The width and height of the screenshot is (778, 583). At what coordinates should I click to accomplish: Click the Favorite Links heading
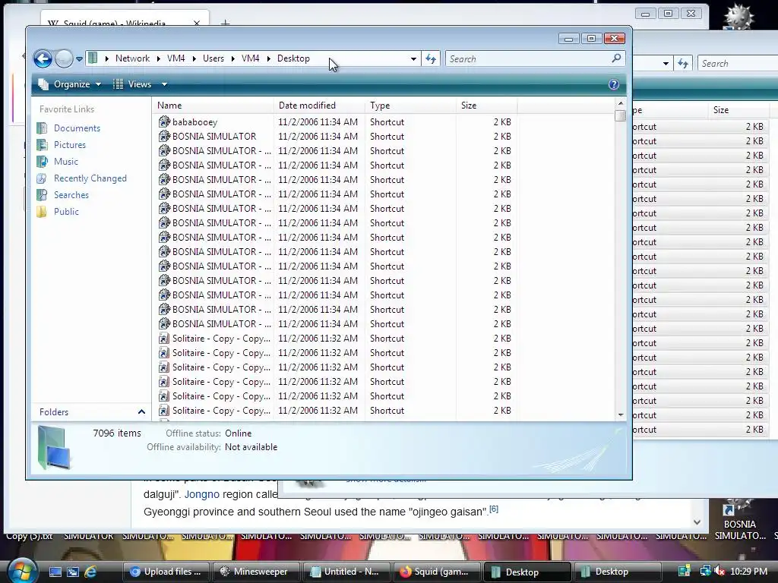click(67, 109)
